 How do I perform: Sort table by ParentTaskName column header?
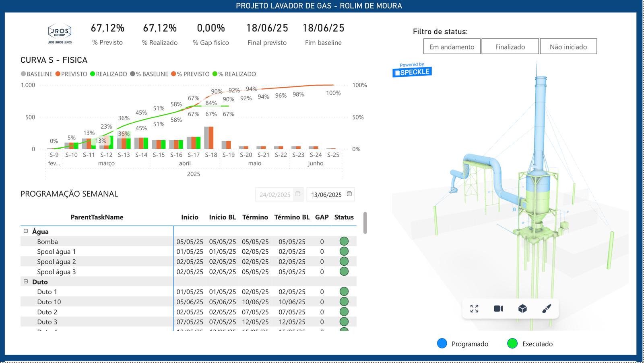point(97,217)
